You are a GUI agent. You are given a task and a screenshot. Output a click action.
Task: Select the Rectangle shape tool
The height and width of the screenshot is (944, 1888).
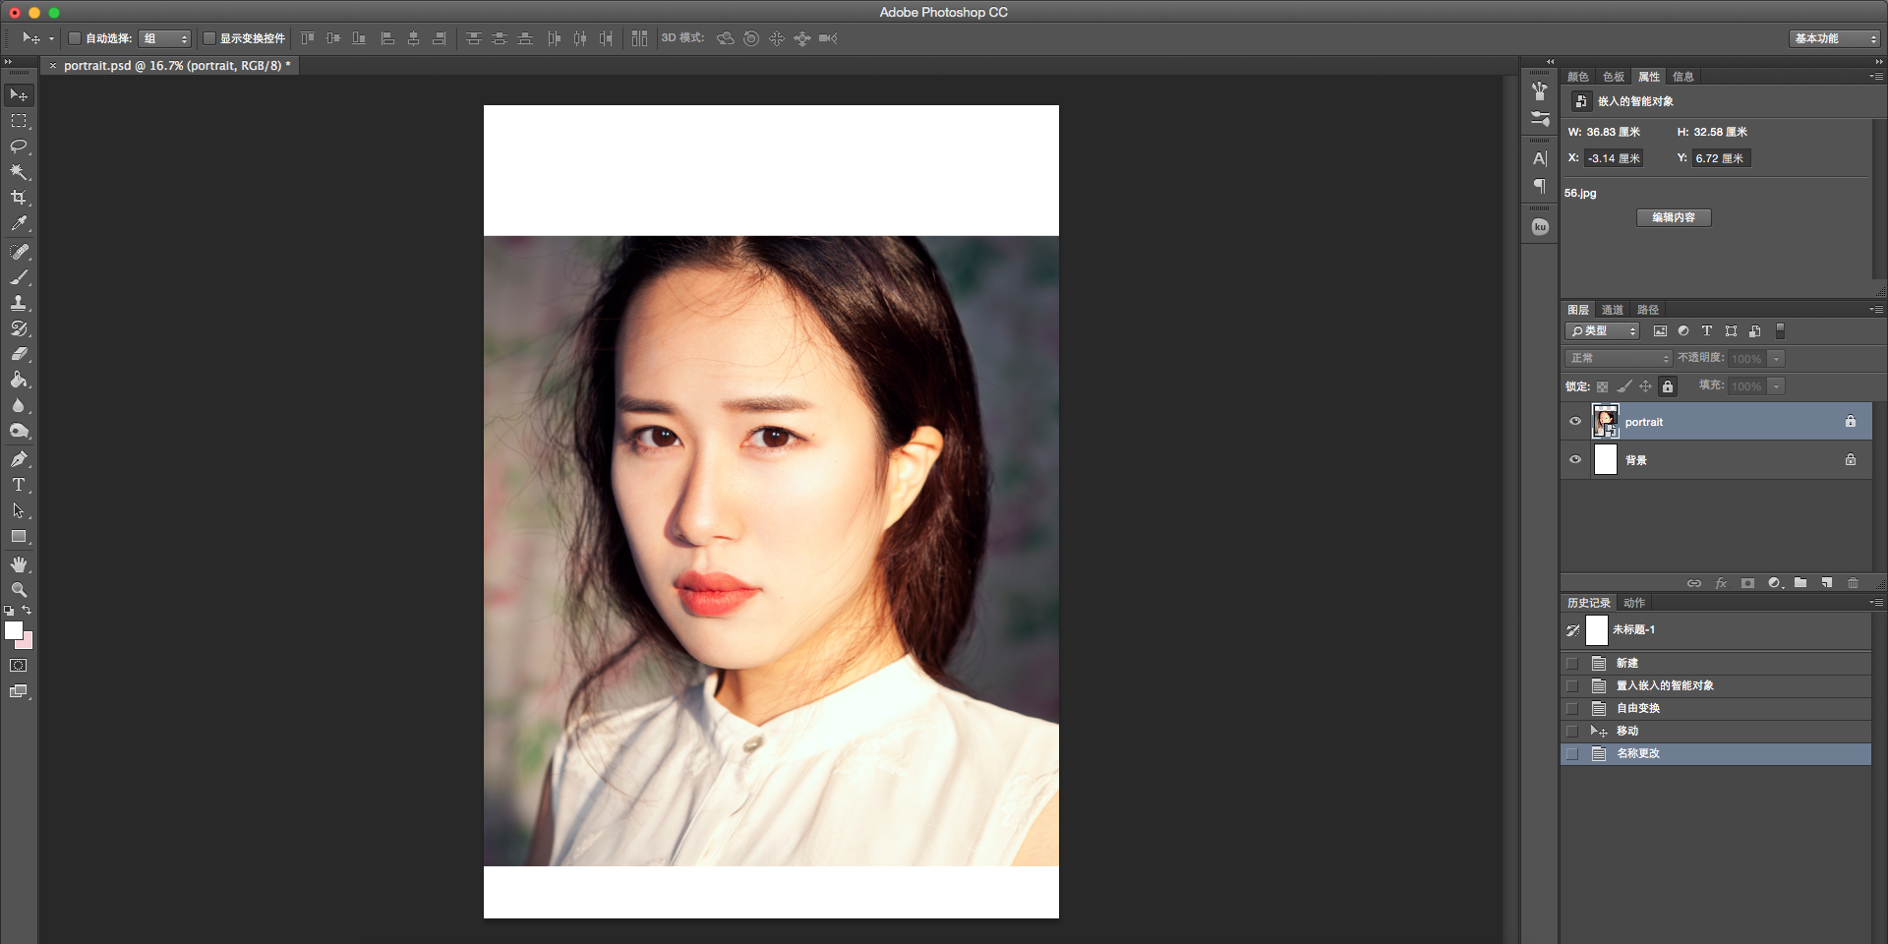coord(19,537)
